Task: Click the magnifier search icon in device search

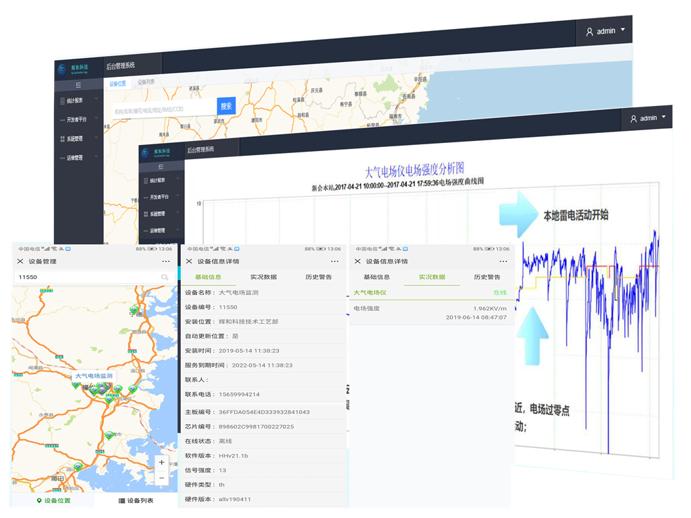Action: coord(164,277)
